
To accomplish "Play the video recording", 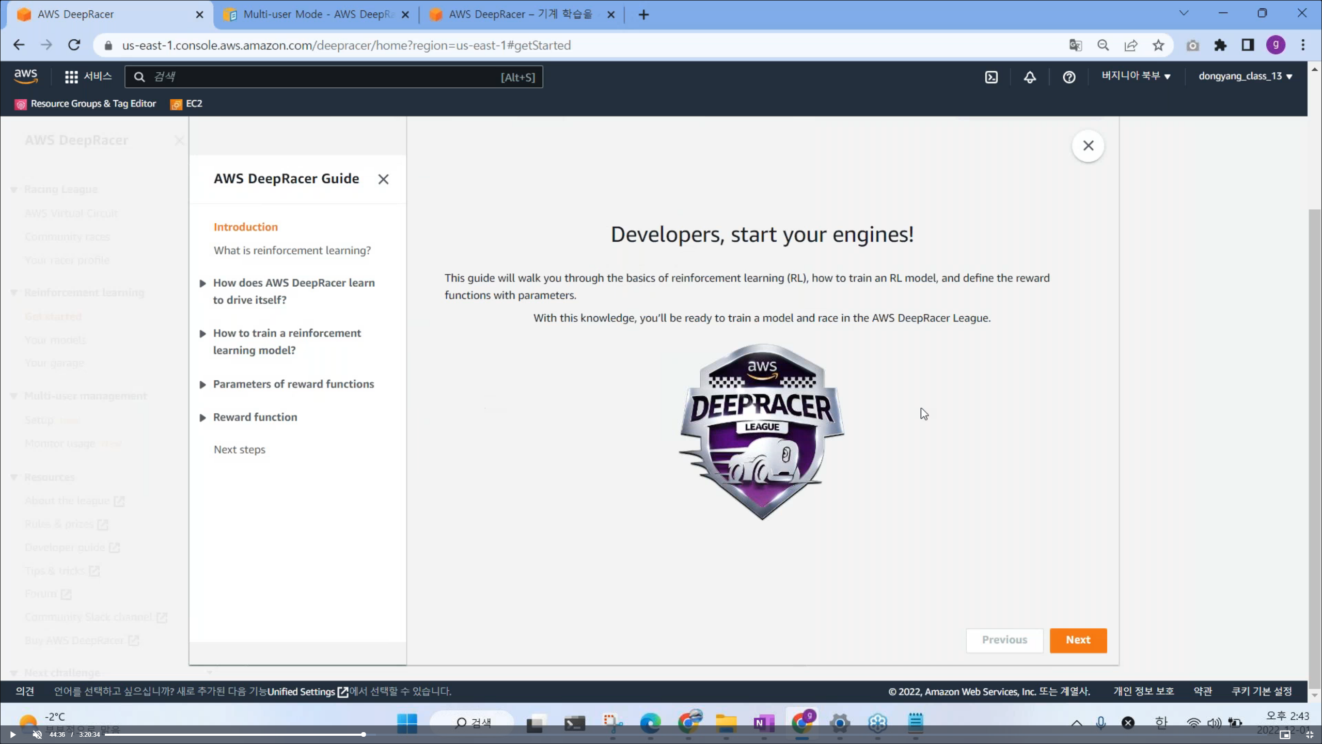I will coord(12,734).
